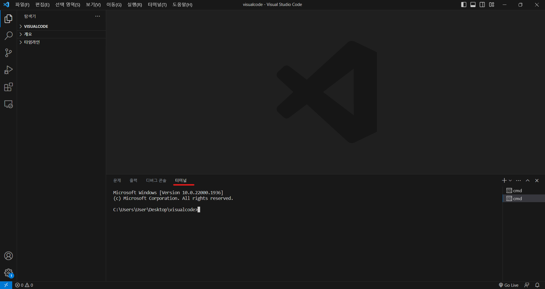Open the Accounts icon
This screenshot has width=545, height=289.
(9, 256)
